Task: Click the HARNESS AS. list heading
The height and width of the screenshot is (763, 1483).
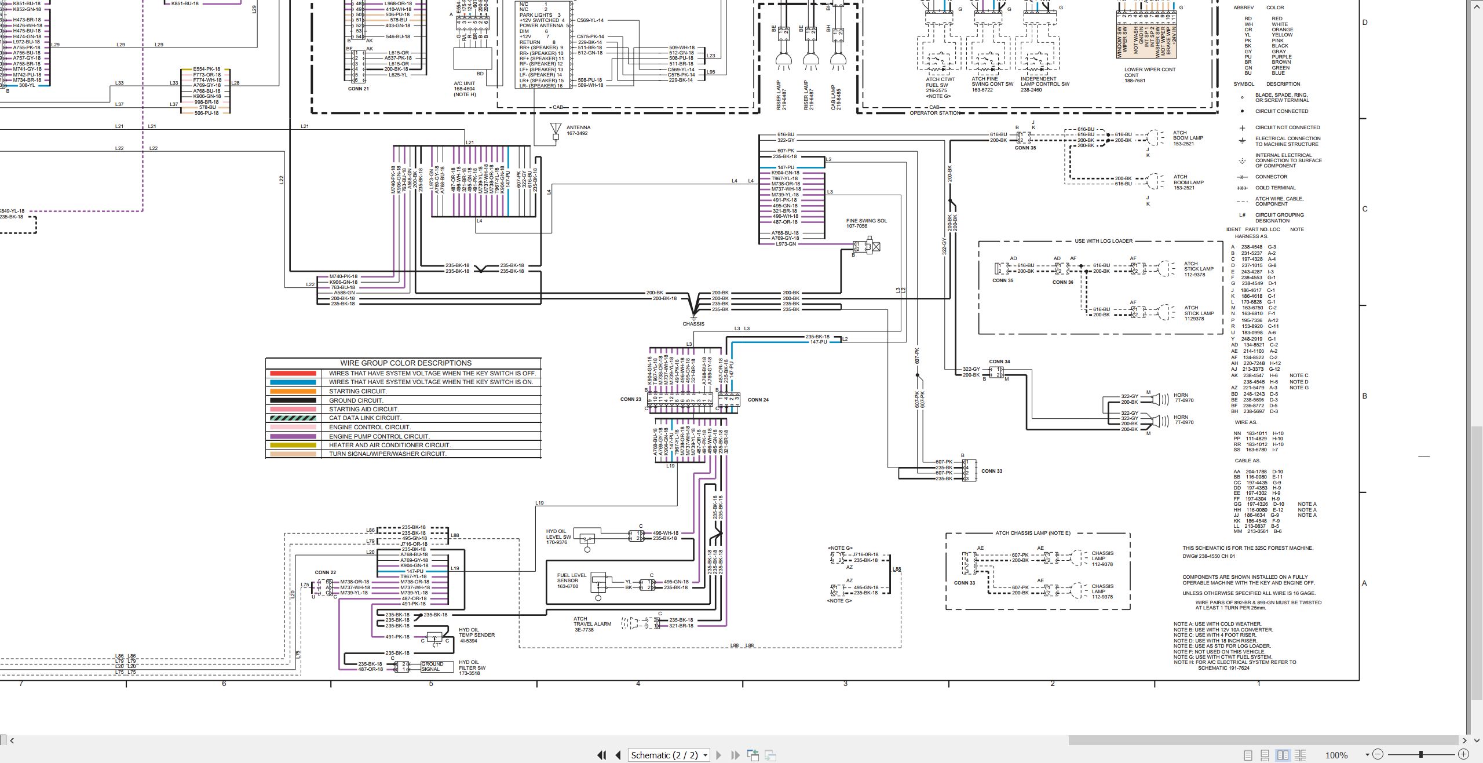Action: click(1251, 236)
